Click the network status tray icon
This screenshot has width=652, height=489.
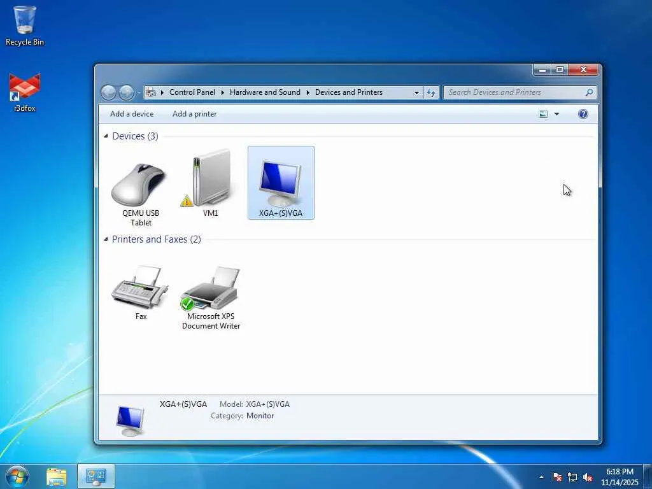pyautogui.click(x=572, y=477)
